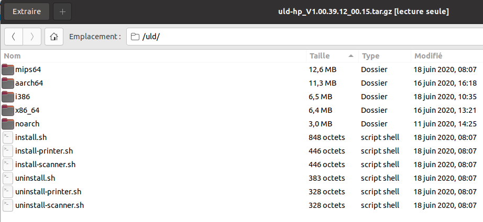Select the install-scanner.sh file
The image size is (483, 222).
tap(46, 164)
